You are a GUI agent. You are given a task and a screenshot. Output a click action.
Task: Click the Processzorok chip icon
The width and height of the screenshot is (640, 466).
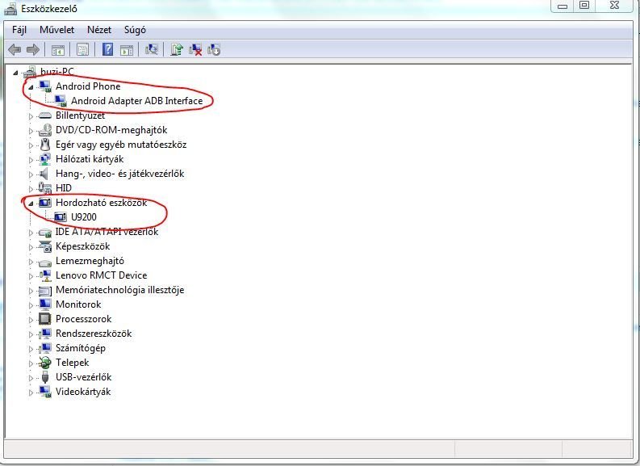click(x=45, y=319)
